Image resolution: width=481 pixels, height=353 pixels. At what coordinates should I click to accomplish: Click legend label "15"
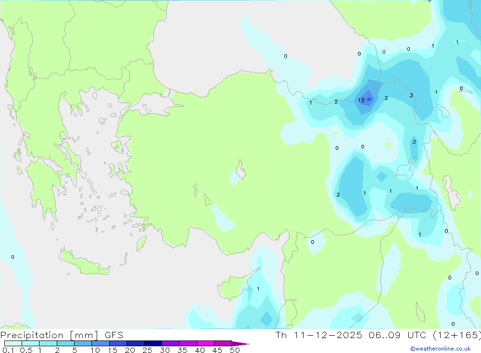click(113, 350)
